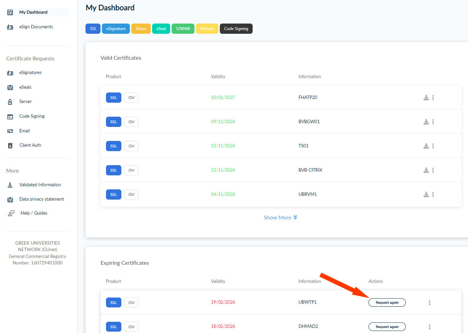Image resolution: width=468 pixels, height=333 pixels.
Task: Expand list with Show More
Action: [280, 218]
